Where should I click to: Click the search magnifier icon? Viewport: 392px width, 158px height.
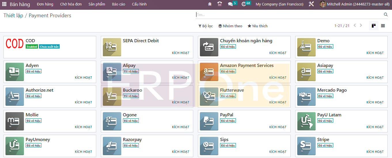point(386,15)
